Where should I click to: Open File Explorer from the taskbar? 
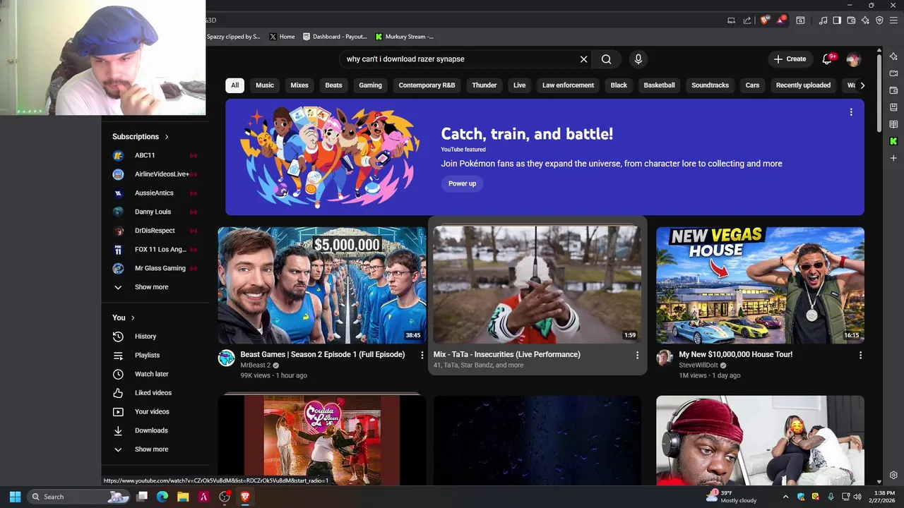click(183, 497)
